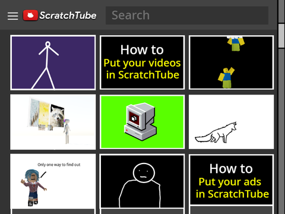Open the hamburger menu
Image resolution: width=285 pixels, height=214 pixels.
click(12, 16)
